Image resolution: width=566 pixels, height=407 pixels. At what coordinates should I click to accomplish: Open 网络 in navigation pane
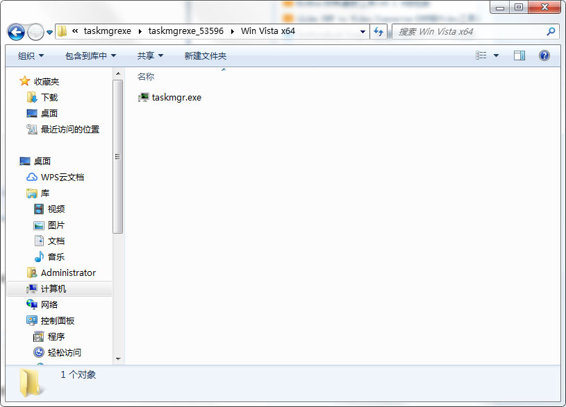(49, 305)
